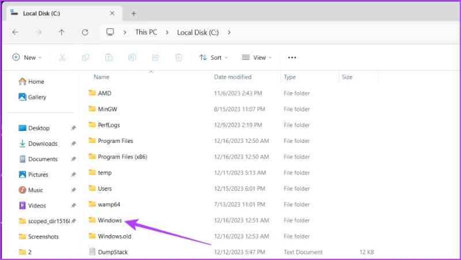Select the Paste toolbar icon

(109, 57)
